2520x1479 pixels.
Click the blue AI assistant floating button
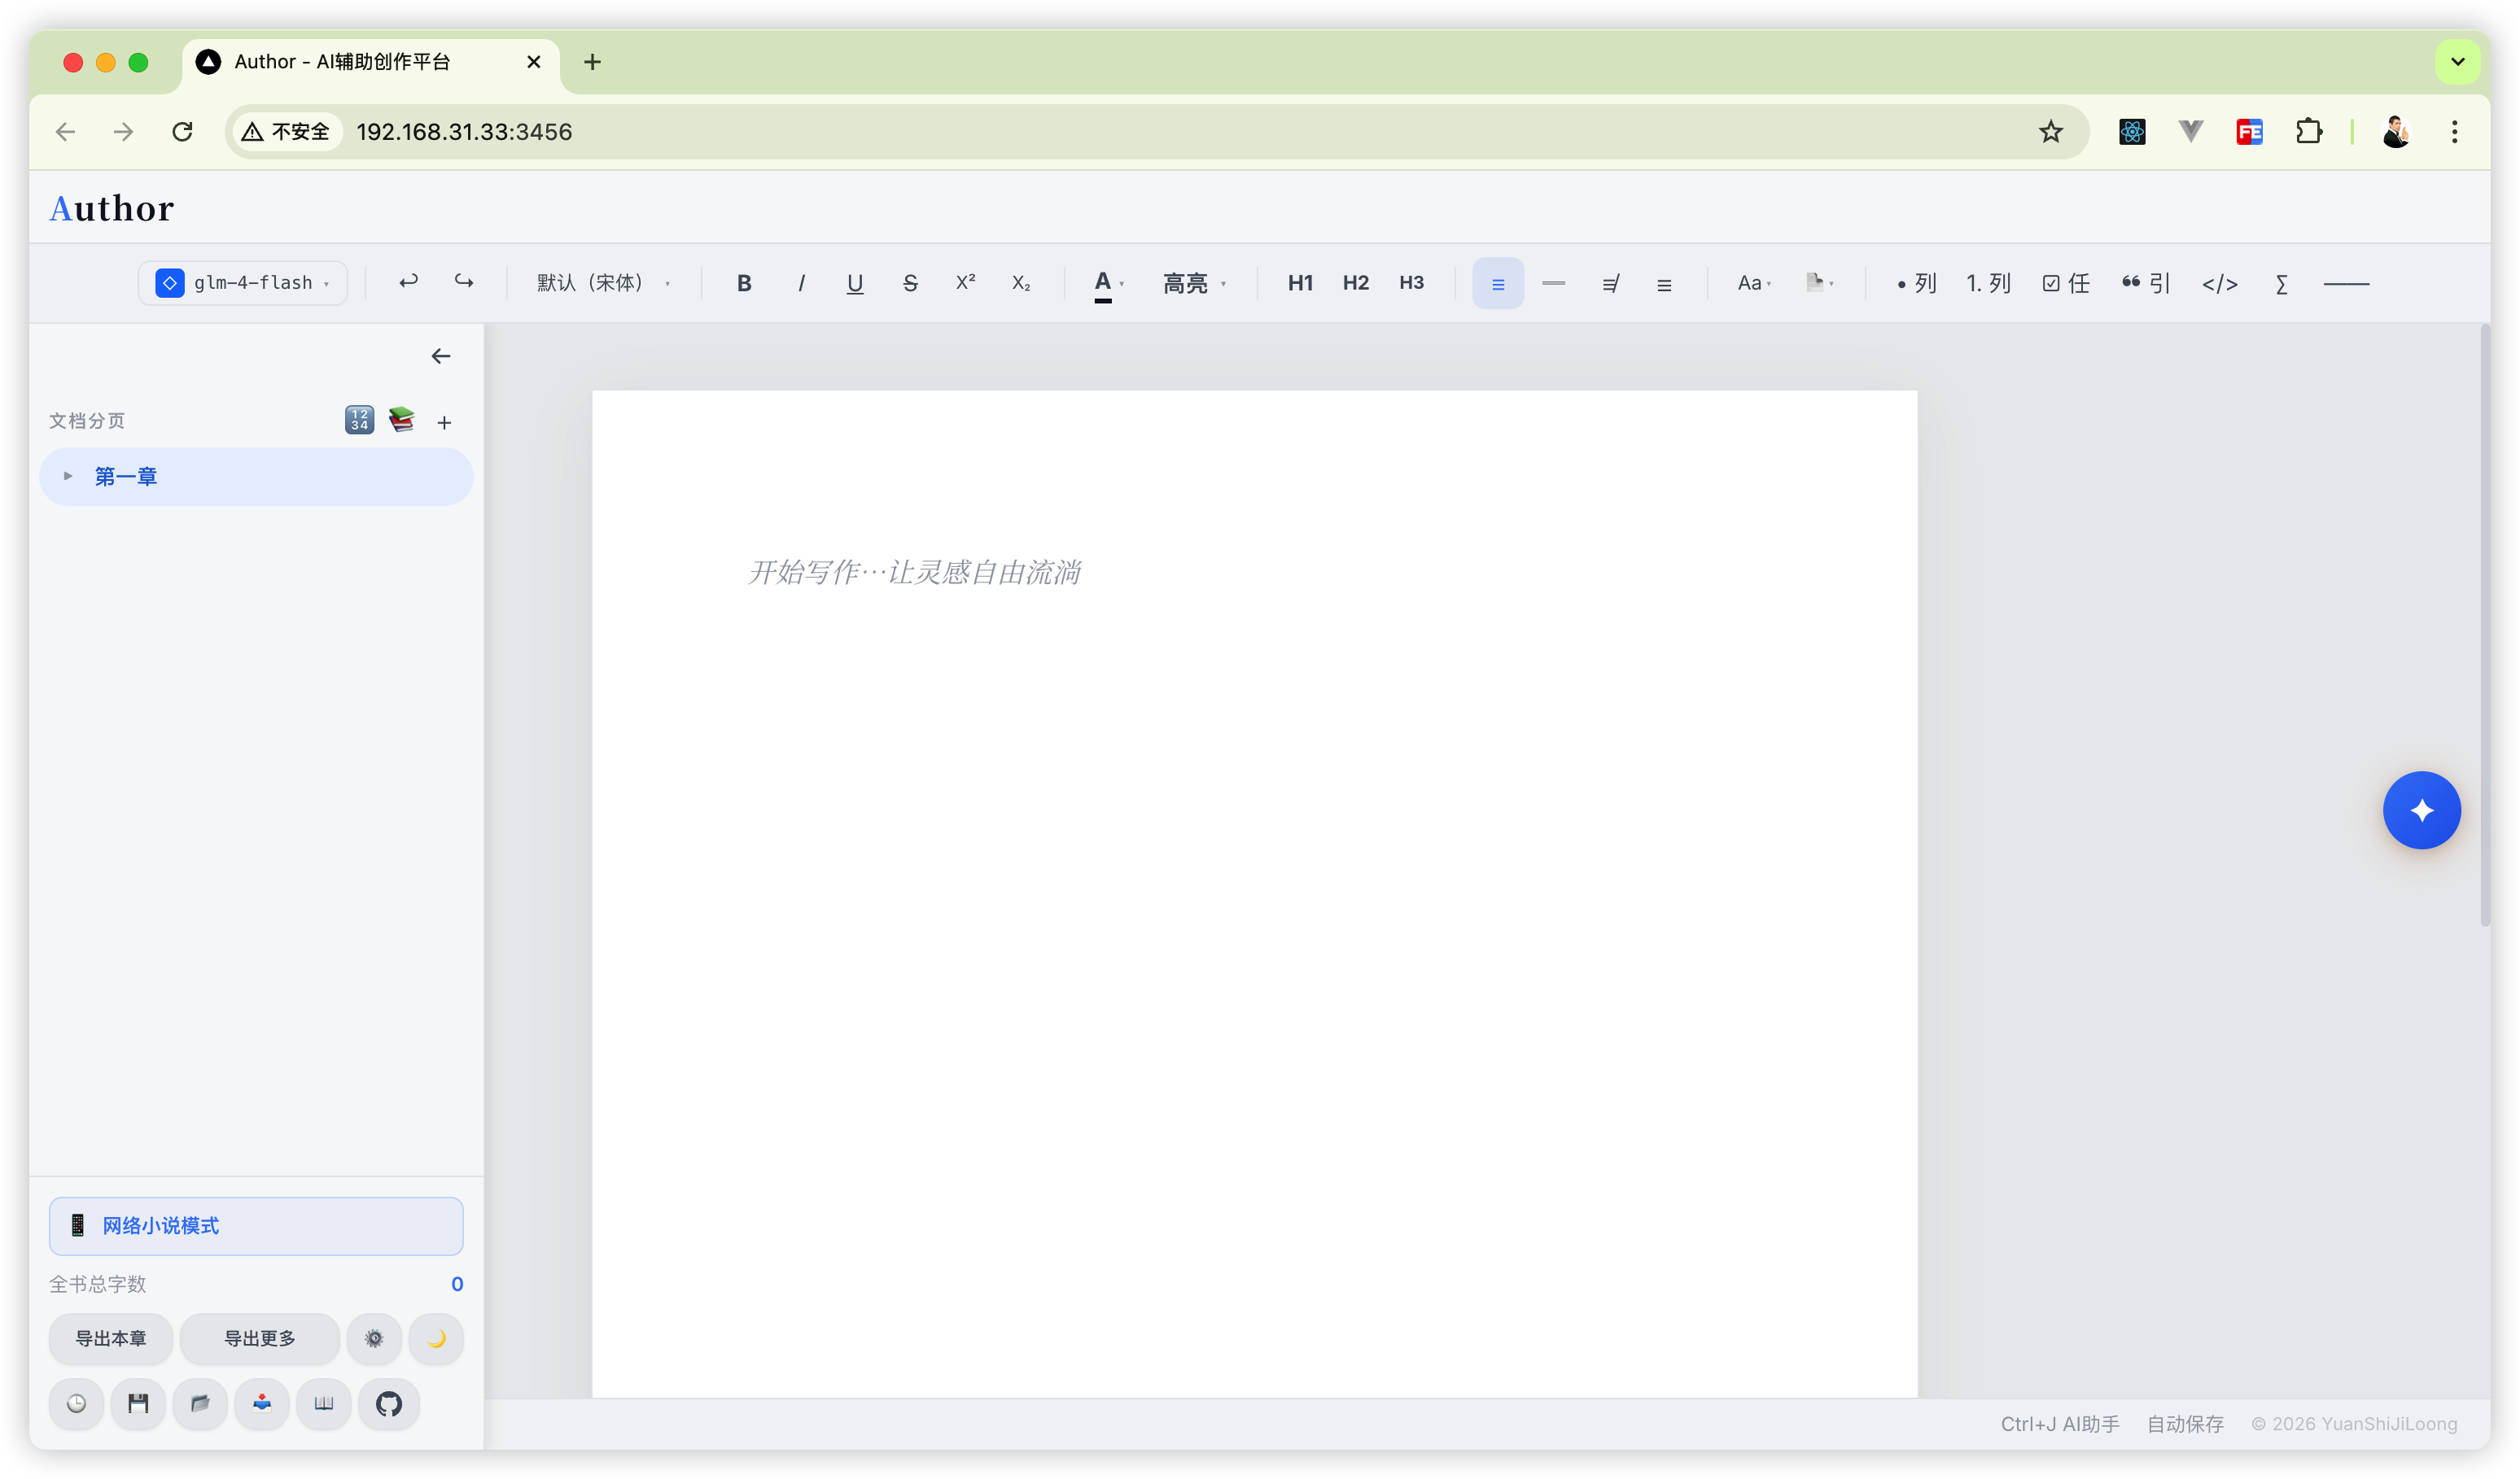[2421, 810]
